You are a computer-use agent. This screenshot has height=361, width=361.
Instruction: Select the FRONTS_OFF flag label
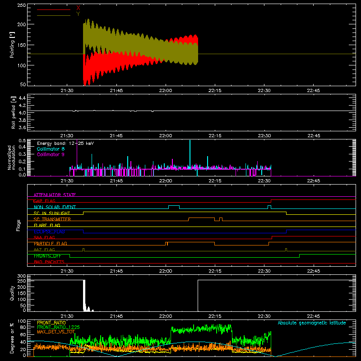click(47, 256)
